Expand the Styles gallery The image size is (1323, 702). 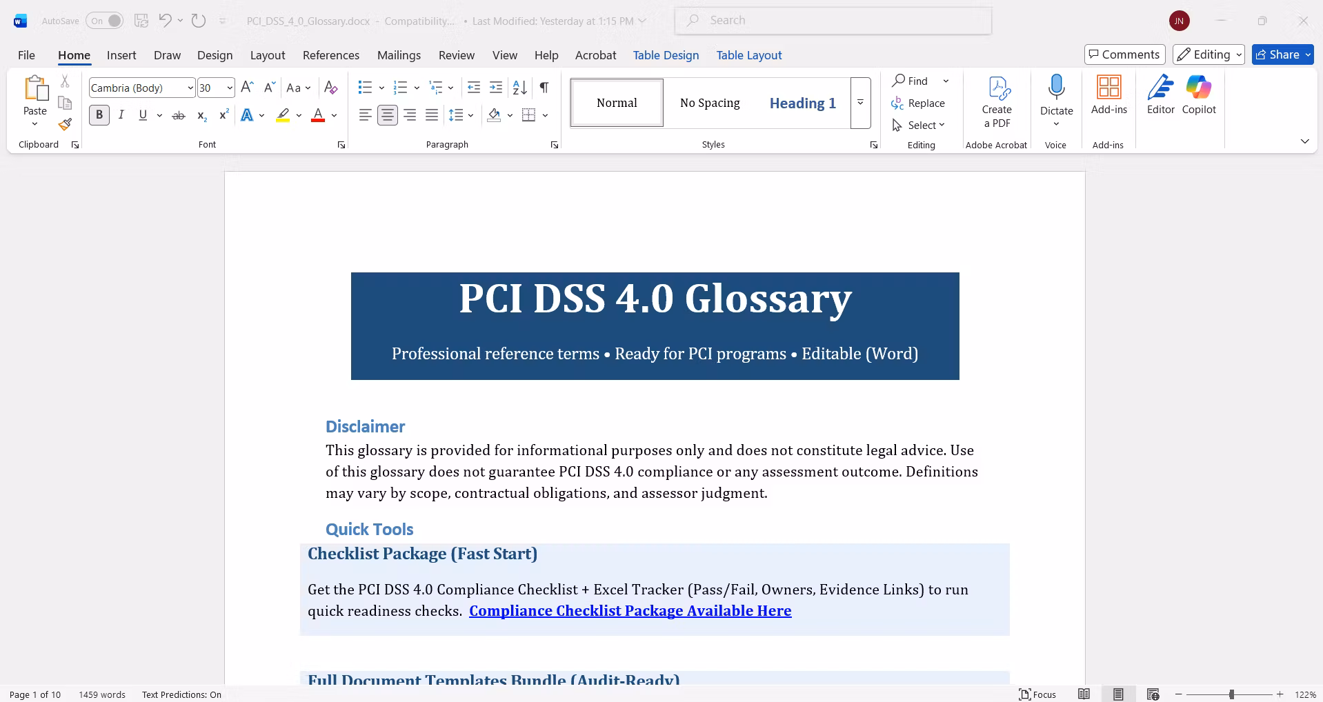(x=860, y=103)
